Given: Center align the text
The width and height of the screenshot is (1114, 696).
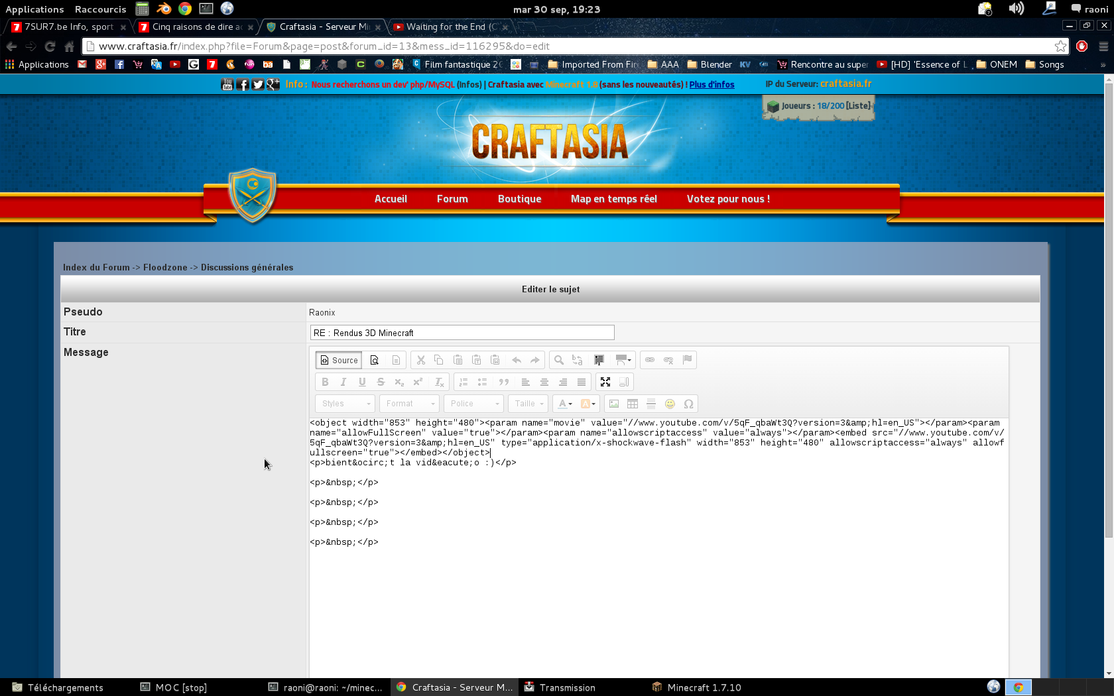Looking at the screenshot, I should [544, 382].
